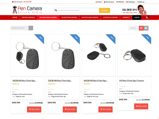This screenshot has height=119, width=159.
Task: Open HD Watch Camera menu item
Action: (110, 18)
